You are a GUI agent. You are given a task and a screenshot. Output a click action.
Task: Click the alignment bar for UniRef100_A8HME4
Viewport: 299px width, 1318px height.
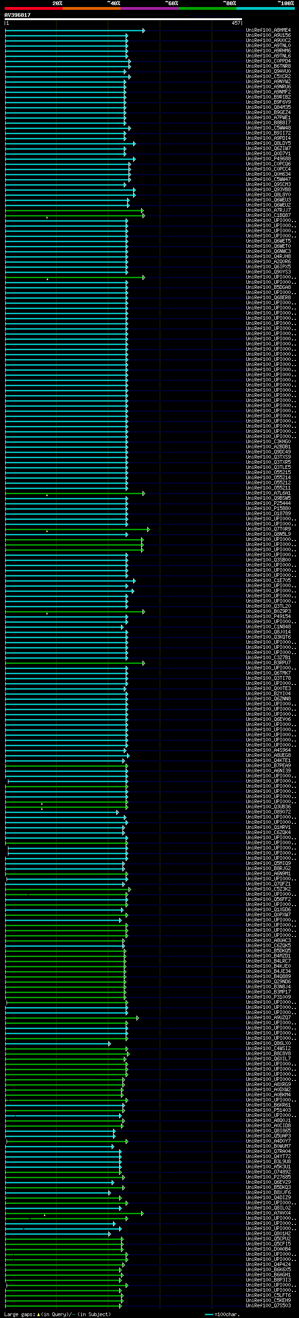tap(75, 31)
